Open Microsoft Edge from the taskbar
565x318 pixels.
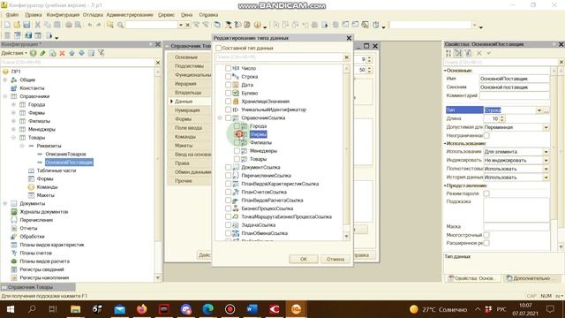click(x=207, y=309)
